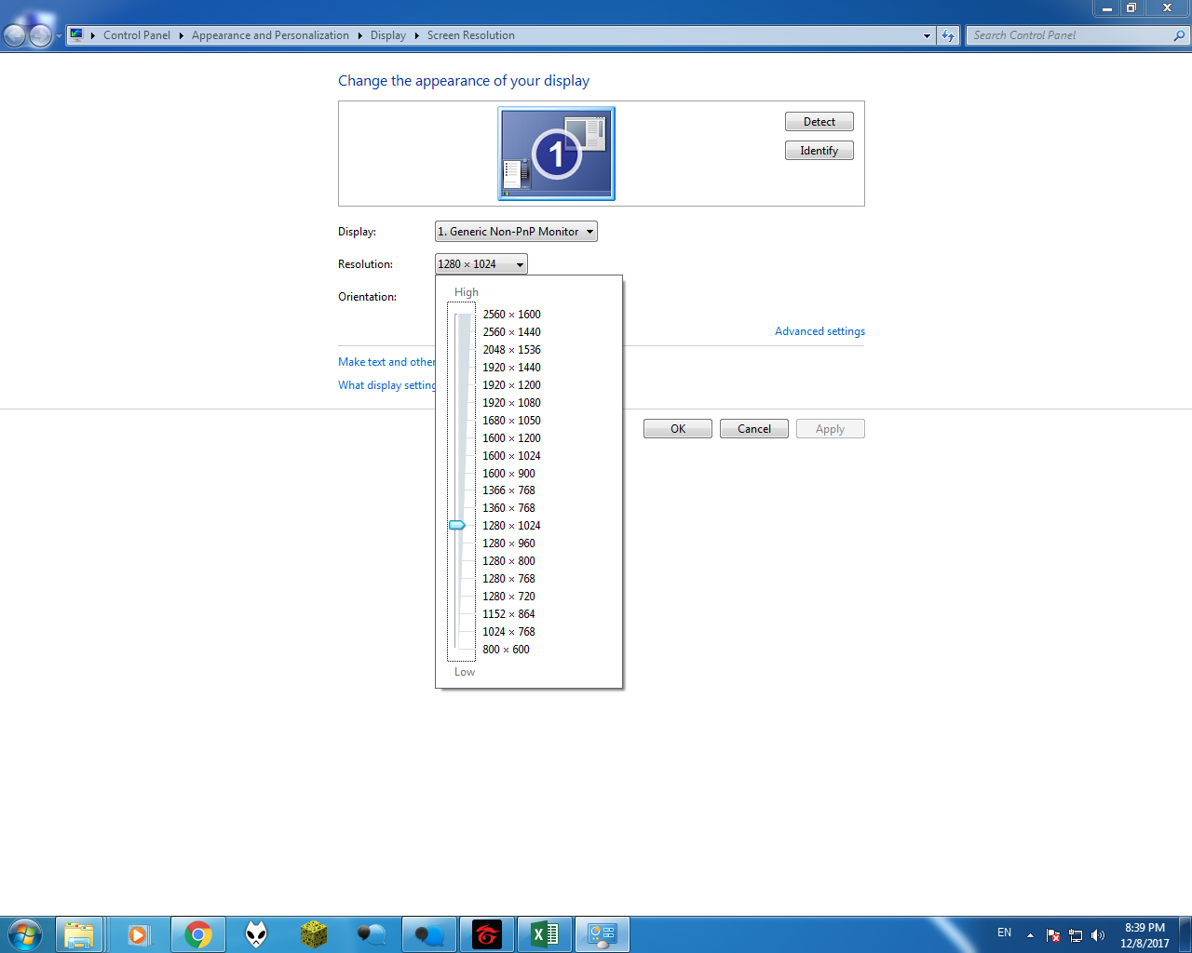The width and height of the screenshot is (1192, 953).
Task: Select 800 × 600 resolution
Action: (506, 650)
